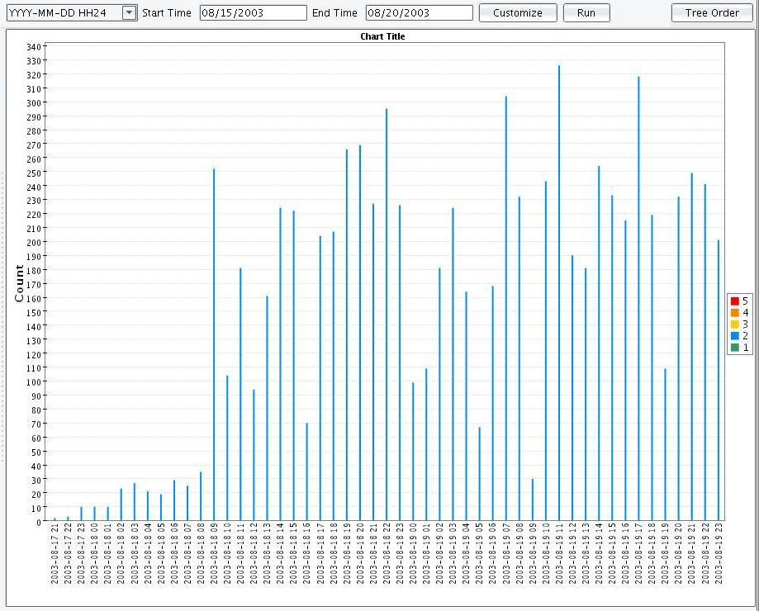Click the Count axis label
Viewport: 759px width, 611px height.
pos(19,283)
